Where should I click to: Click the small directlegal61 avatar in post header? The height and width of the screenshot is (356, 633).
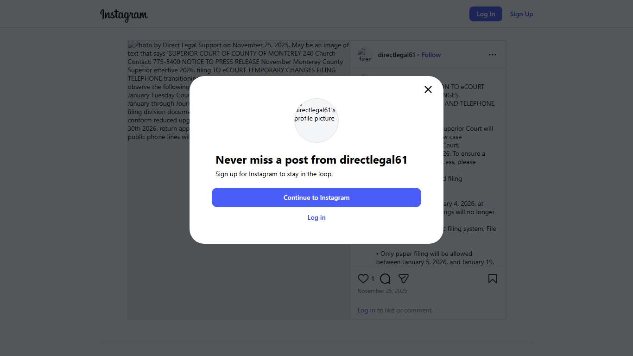coord(365,55)
